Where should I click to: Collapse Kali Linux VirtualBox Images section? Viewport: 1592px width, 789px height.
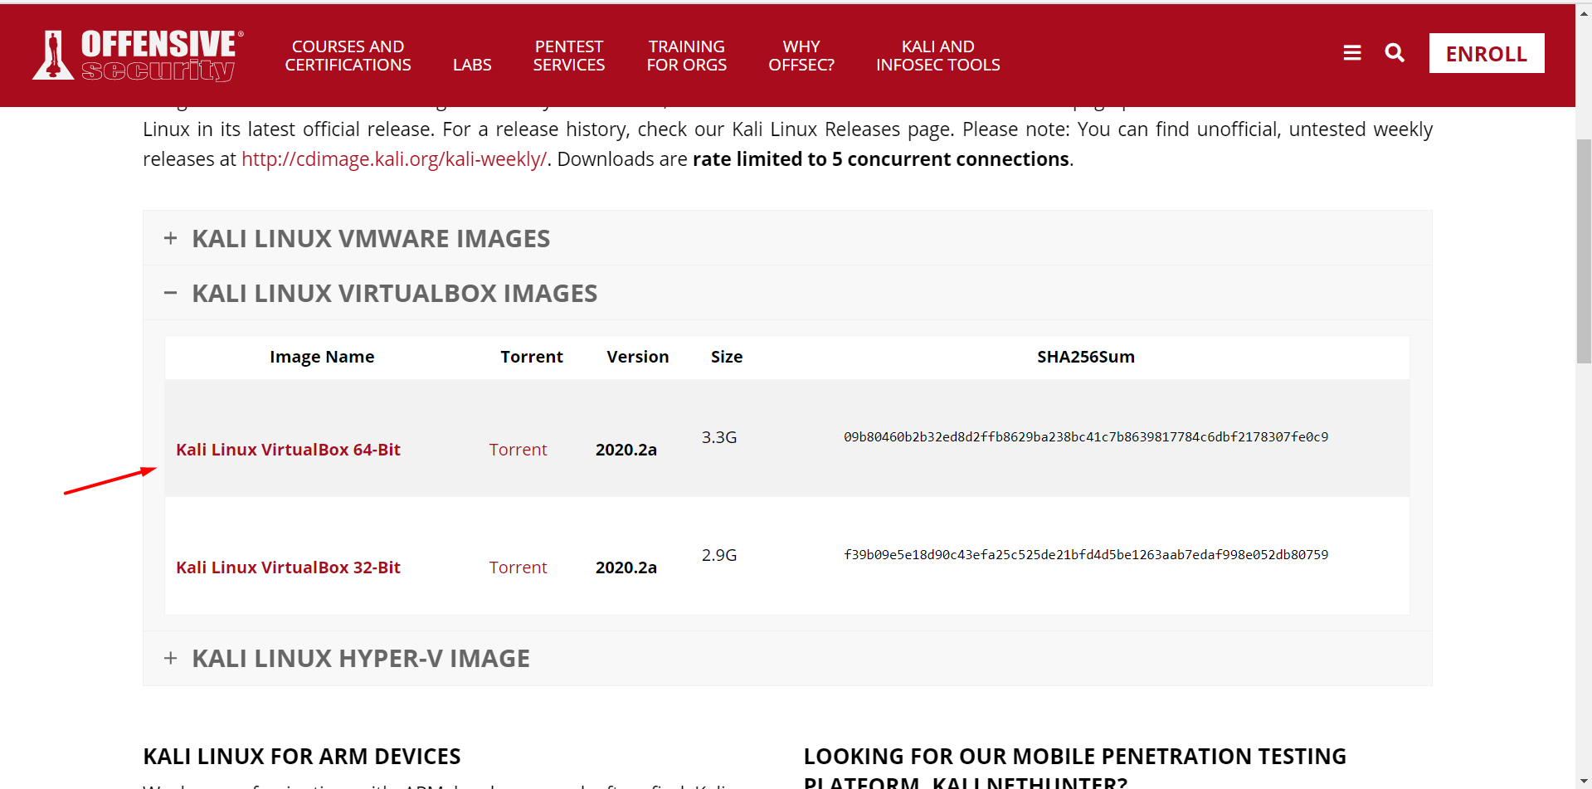787,293
